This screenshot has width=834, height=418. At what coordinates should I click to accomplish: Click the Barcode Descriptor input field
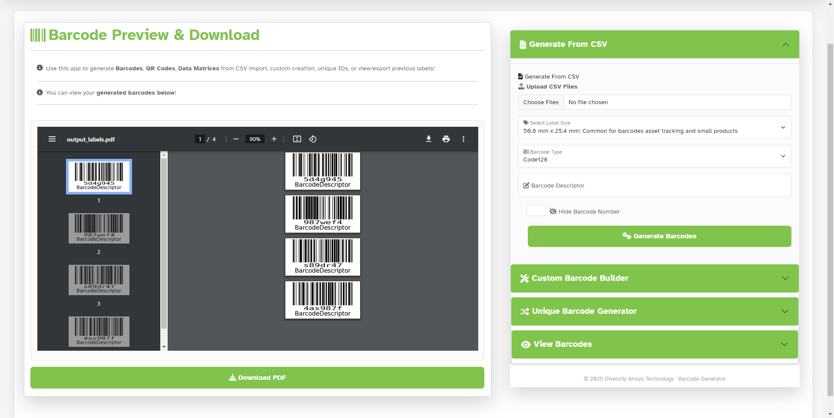pos(654,185)
